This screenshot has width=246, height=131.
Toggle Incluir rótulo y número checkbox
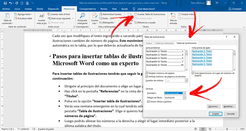(149, 102)
